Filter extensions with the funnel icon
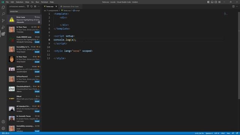Screen dimensions: 240x135 (x=28, y=6)
